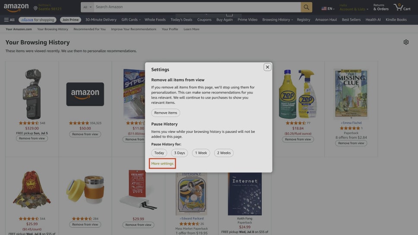Expand Gift Cards menu arrow

139,20
